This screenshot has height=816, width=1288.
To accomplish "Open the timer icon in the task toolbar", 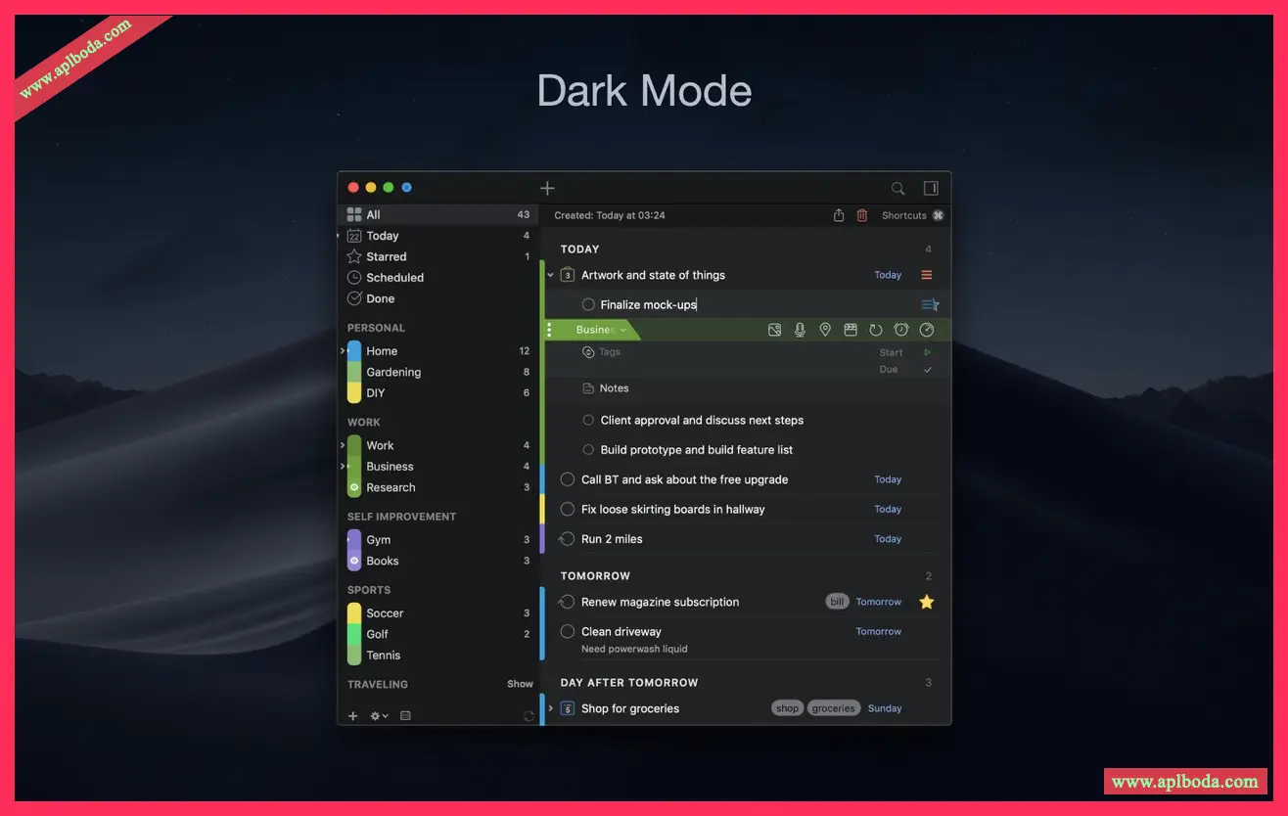I will 927,330.
